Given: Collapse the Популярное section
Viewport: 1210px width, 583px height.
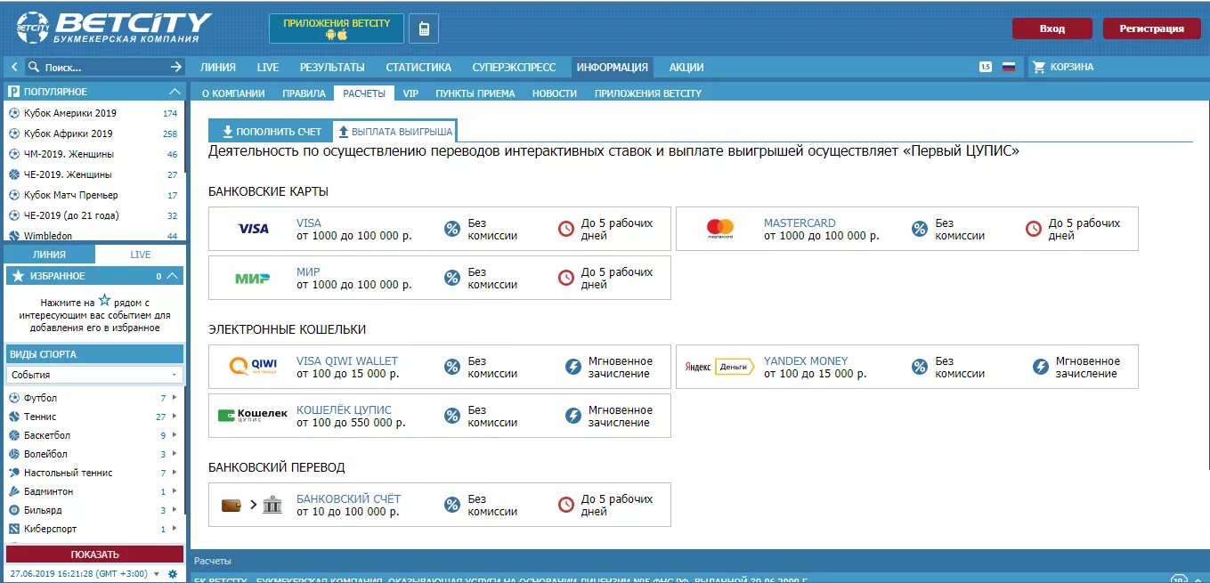Looking at the screenshot, I should [175, 92].
